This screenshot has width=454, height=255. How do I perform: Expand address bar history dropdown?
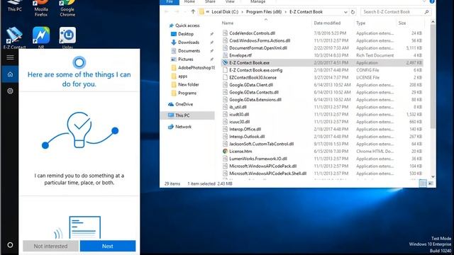click(345, 12)
